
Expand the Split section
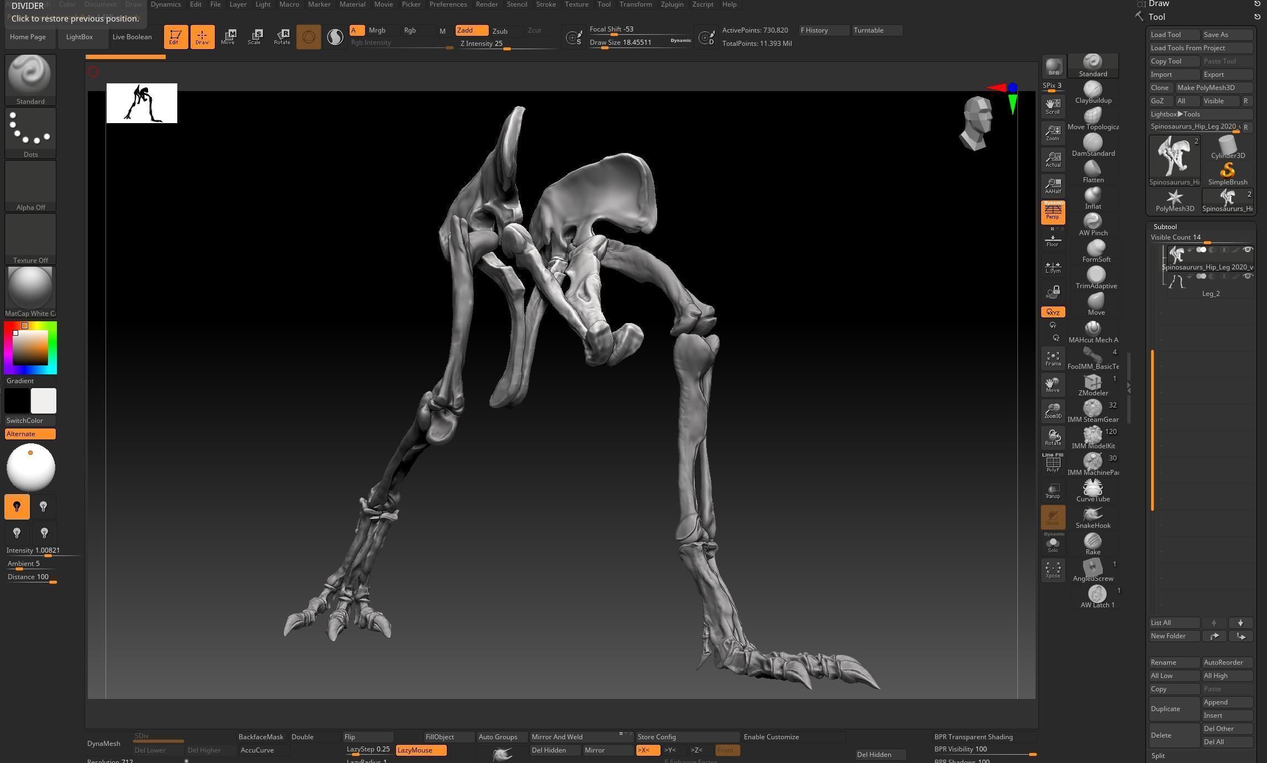(x=1158, y=756)
